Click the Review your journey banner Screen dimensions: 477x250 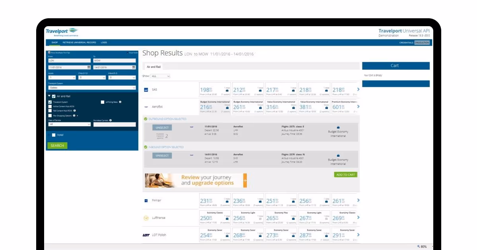point(196,181)
